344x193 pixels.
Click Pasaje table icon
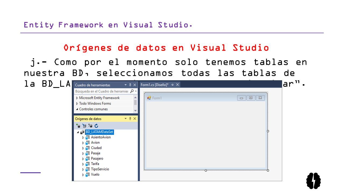(88, 153)
